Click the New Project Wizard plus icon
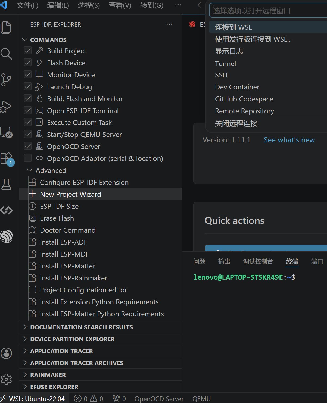The image size is (327, 403). tap(32, 194)
